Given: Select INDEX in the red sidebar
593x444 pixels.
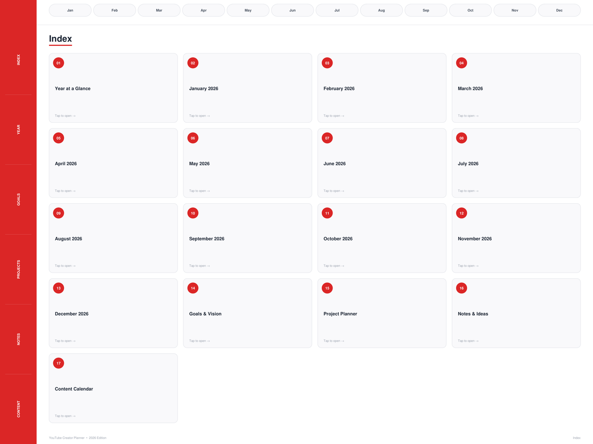Looking at the screenshot, I should pos(18,60).
